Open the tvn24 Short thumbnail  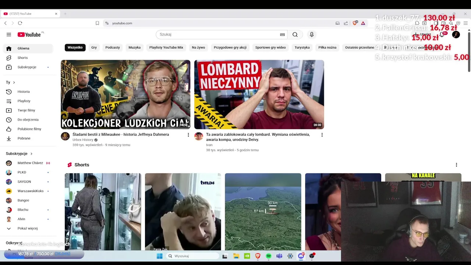(183, 212)
